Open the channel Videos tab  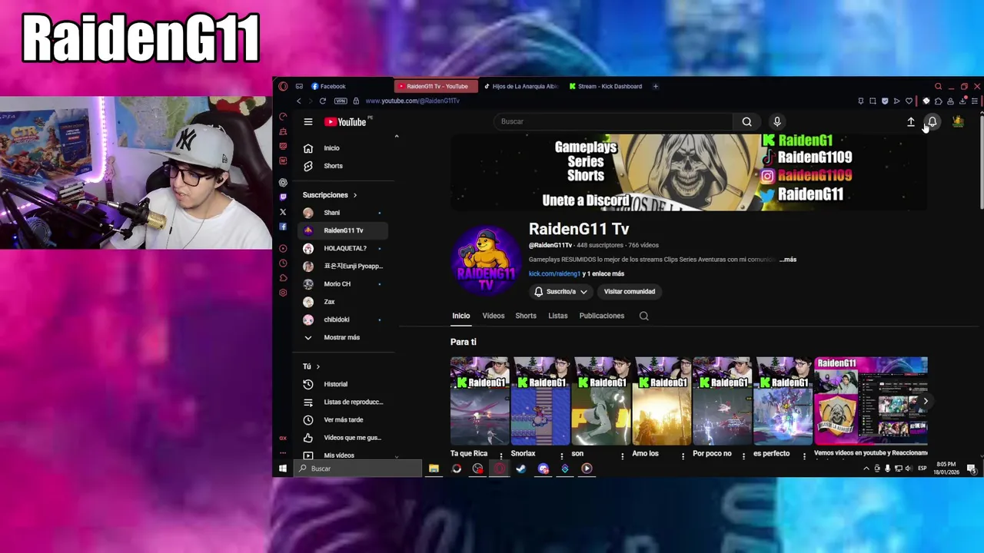[x=494, y=316]
